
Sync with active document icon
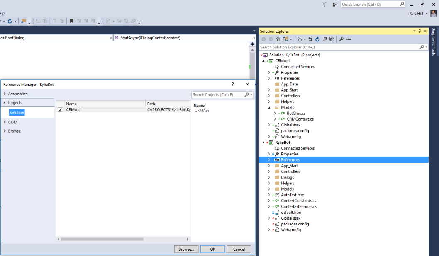point(310,39)
